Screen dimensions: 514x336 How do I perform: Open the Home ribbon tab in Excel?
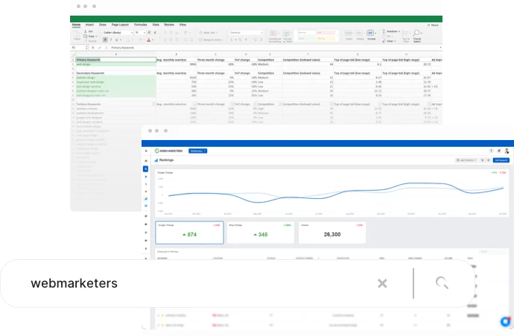tap(76, 25)
